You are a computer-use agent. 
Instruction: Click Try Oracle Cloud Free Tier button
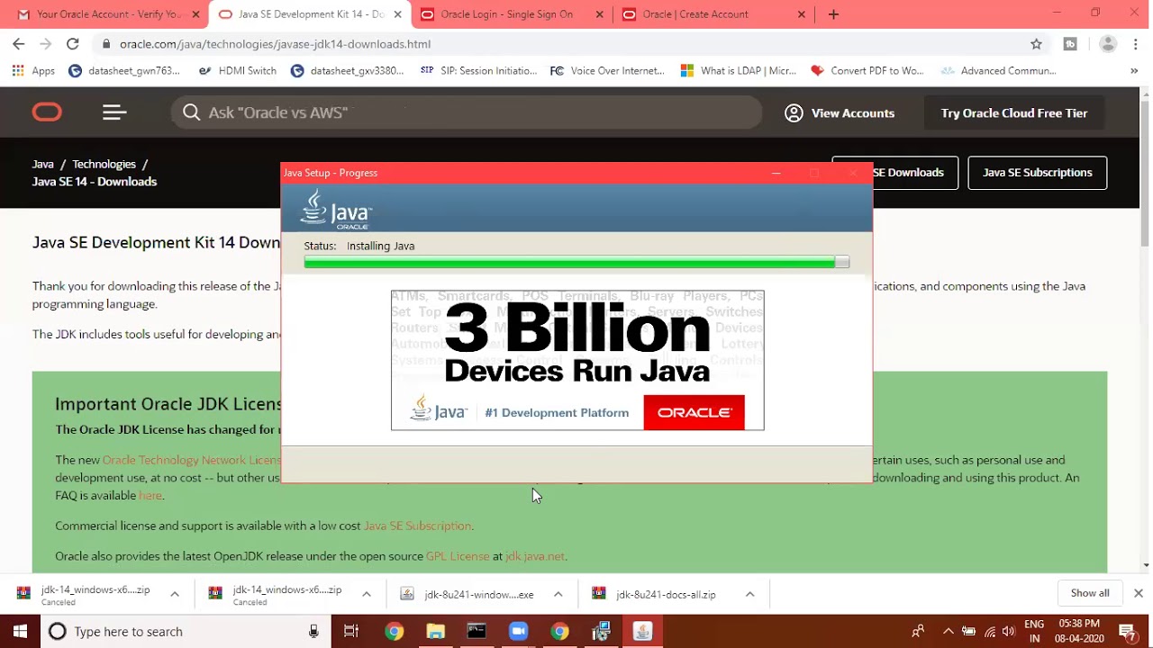pos(1014,112)
